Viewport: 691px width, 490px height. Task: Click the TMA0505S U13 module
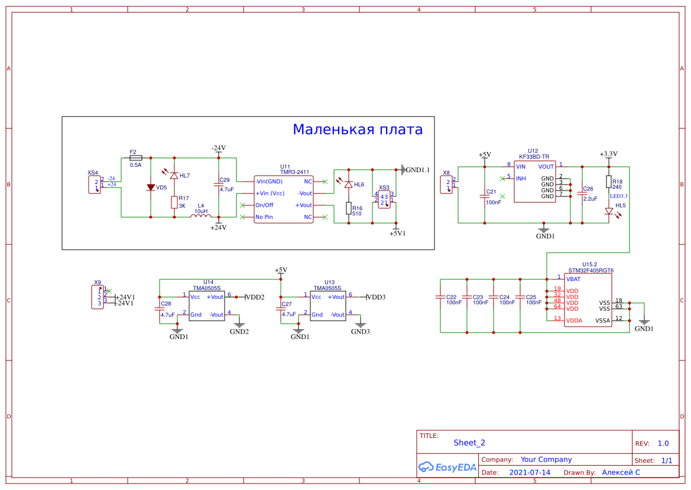click(328, 305)
